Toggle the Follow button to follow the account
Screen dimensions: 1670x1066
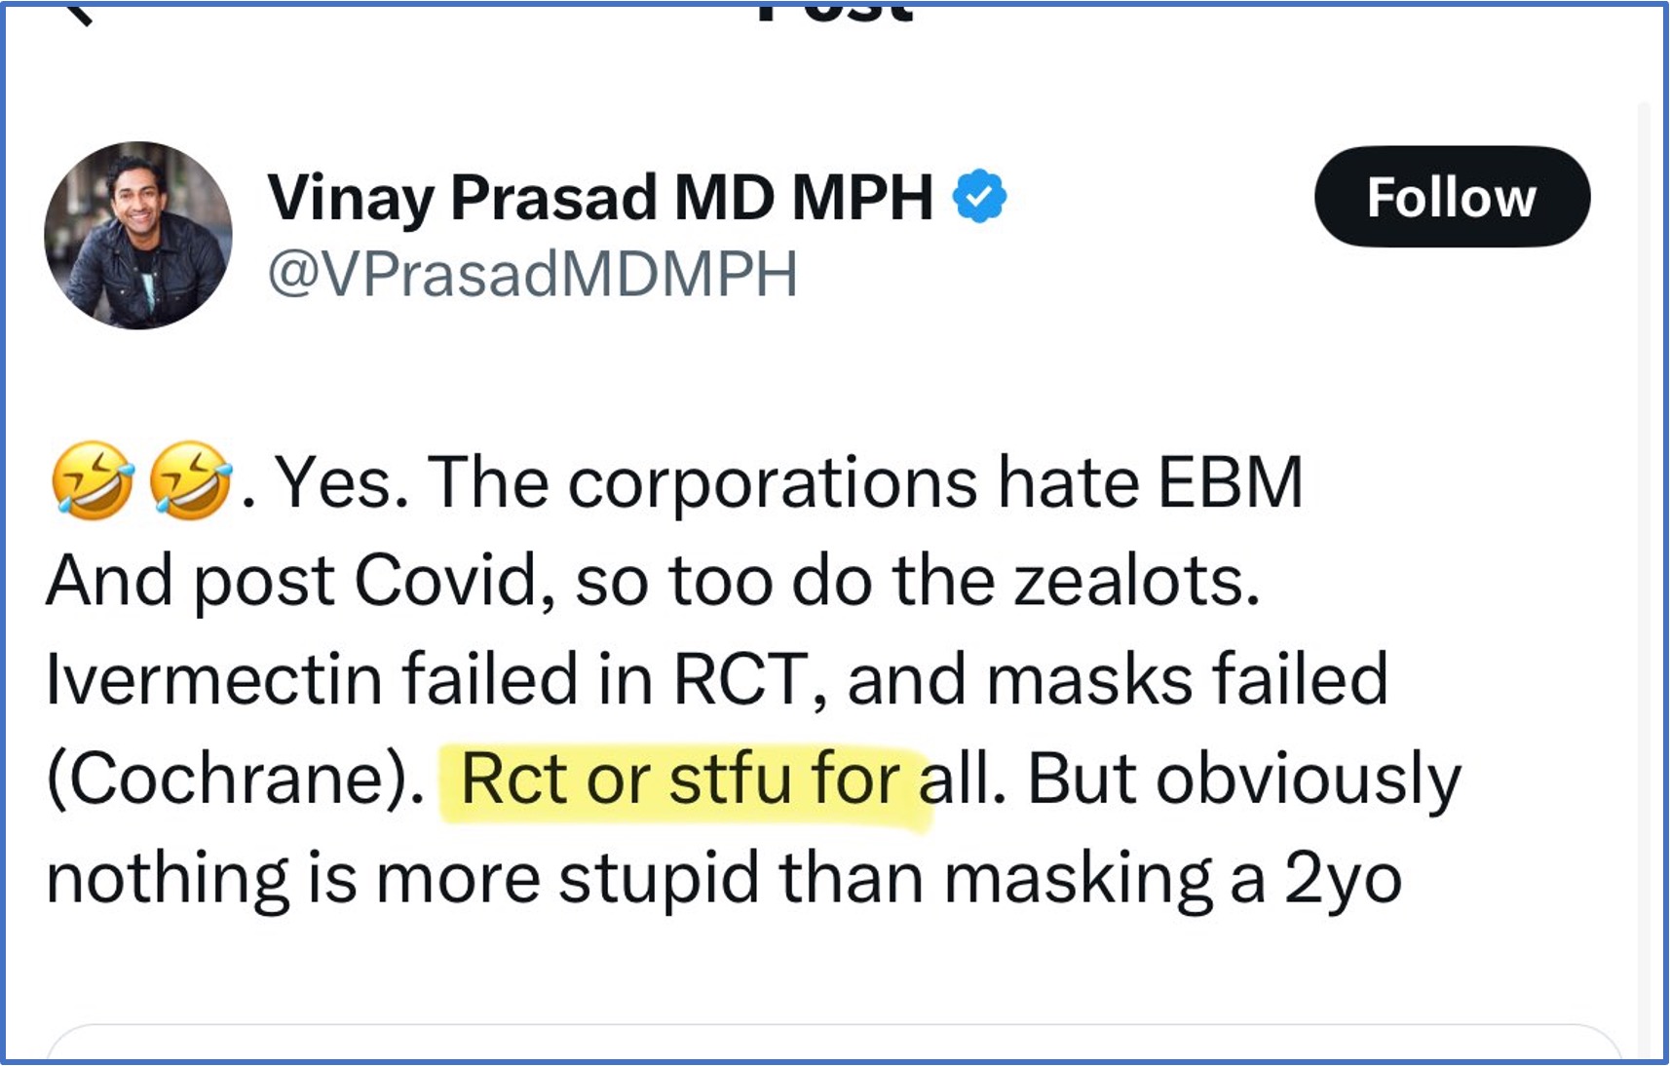point(1452,198)
